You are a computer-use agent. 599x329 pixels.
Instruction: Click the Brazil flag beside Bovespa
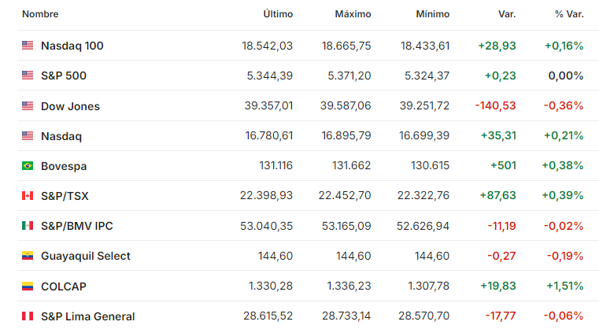click(x=28, y=166)
